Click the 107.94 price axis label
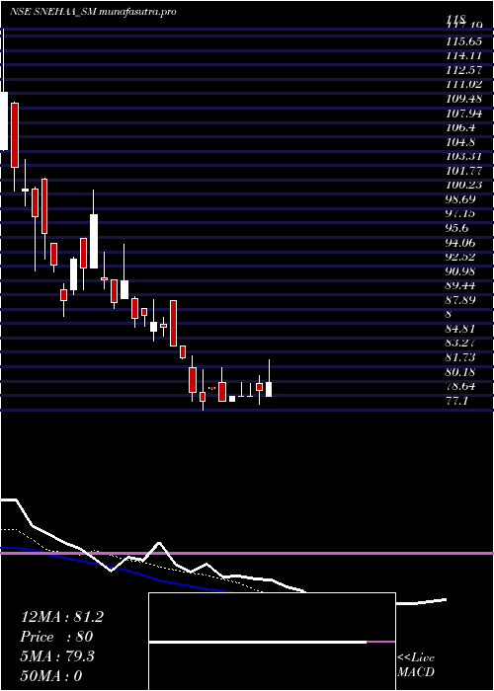Screen dimensions: 494x691 (x=463, y=113)
